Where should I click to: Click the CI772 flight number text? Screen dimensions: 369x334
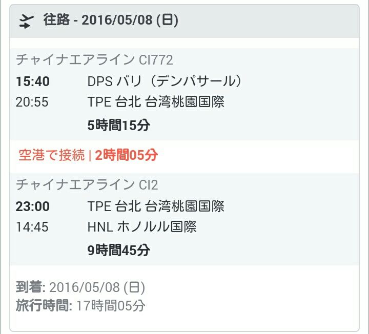(x=156, y=59)
